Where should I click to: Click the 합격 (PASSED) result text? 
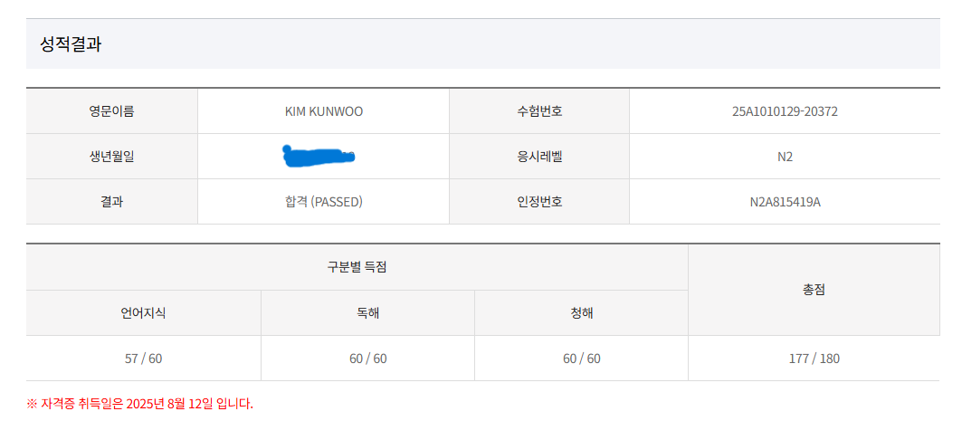(x=323, y=202)
